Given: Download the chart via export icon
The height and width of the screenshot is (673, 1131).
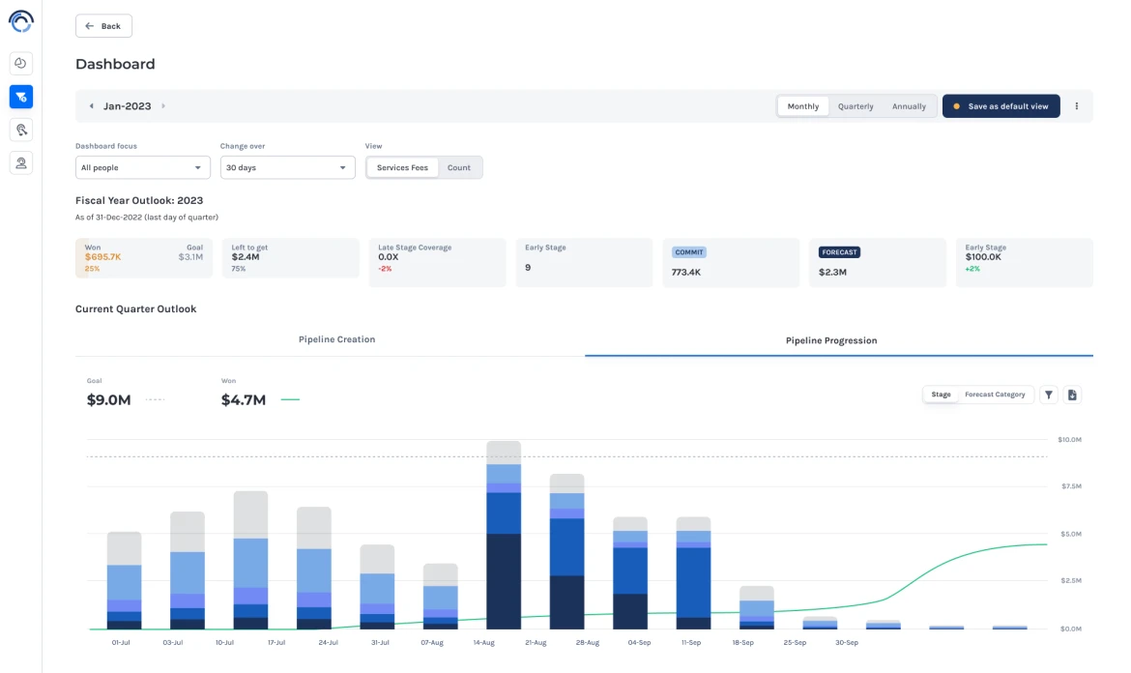Looking at the screenshot, I should (1072, 395).
